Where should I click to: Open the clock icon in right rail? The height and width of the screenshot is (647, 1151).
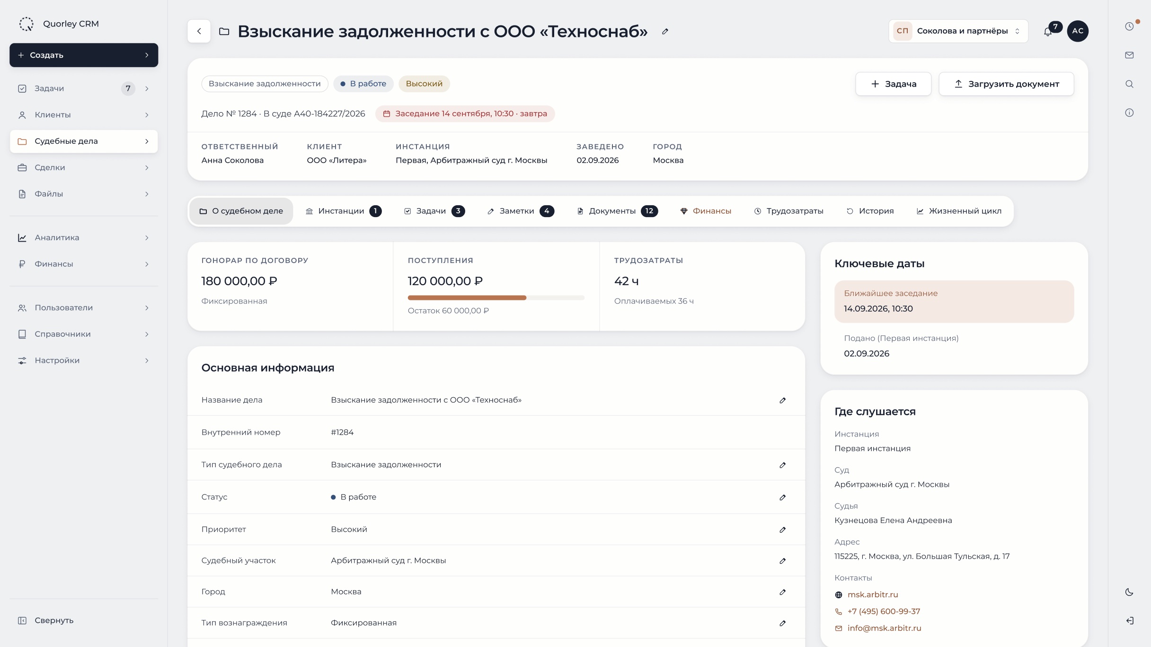1129,26
